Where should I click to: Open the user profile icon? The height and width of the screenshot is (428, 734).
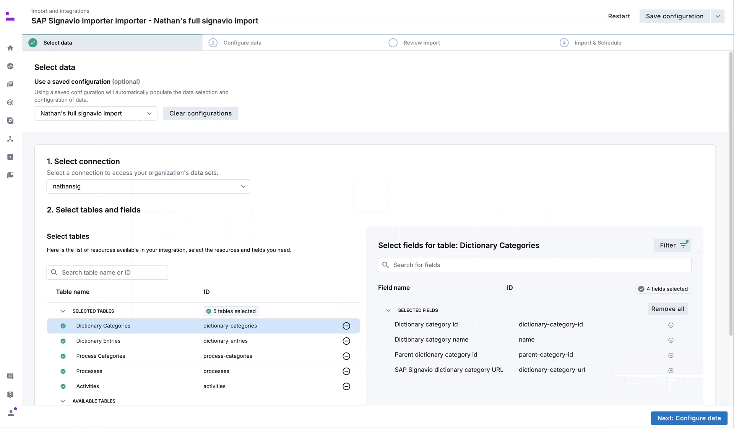11,413
